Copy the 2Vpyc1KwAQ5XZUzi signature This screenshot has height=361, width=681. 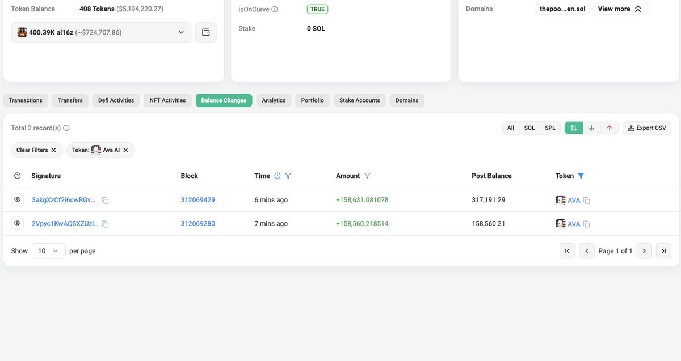click(x=105, y=224)
